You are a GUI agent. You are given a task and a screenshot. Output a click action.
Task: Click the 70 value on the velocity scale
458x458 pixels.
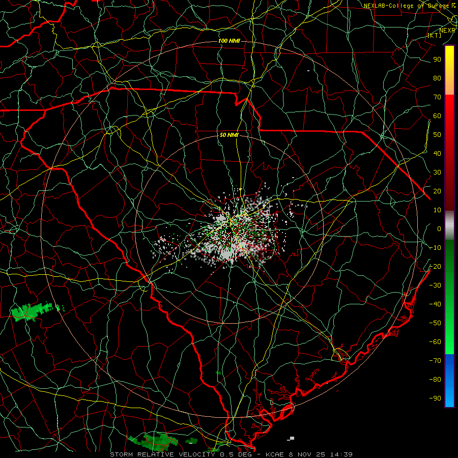point(437,97)
